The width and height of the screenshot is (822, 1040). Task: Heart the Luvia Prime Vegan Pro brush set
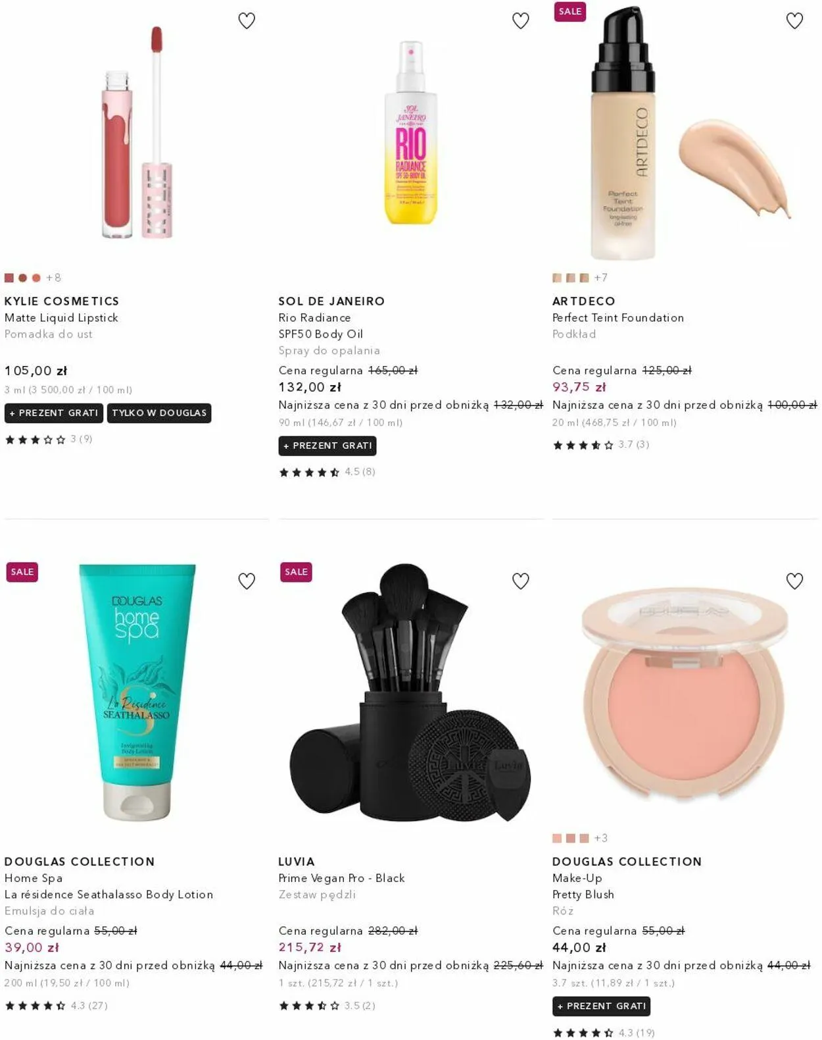(x=521, y=581)
